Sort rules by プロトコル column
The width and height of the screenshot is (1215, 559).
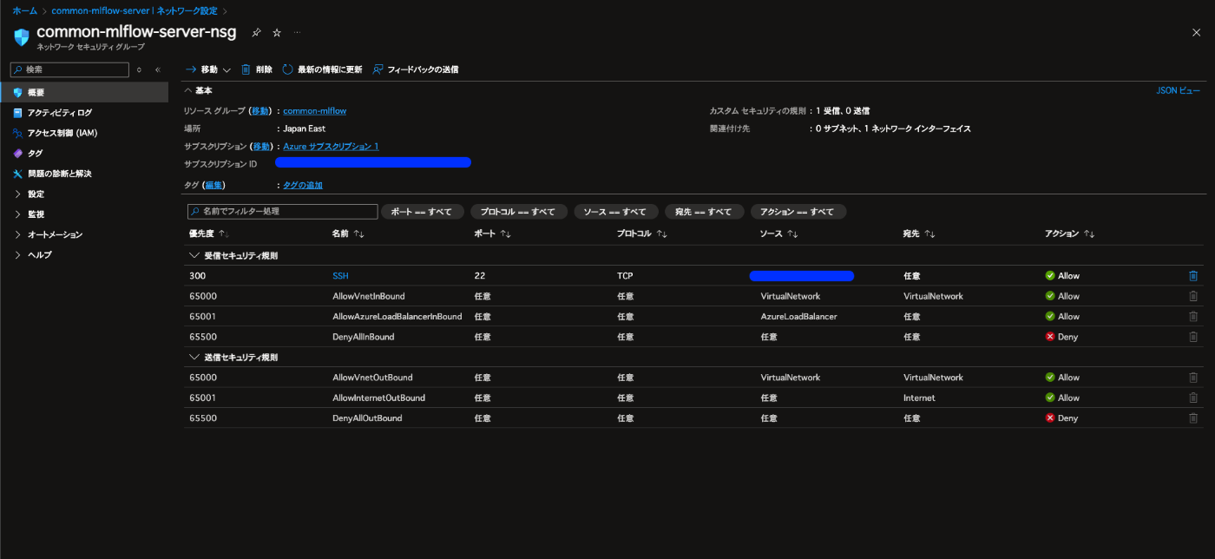[x=641, y=234]
